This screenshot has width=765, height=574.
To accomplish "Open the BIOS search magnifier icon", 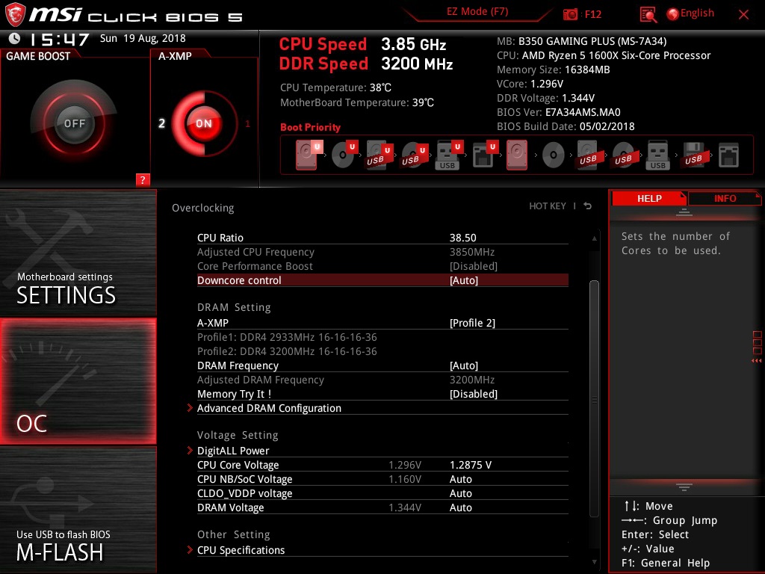I will click(x=648, y=15).
